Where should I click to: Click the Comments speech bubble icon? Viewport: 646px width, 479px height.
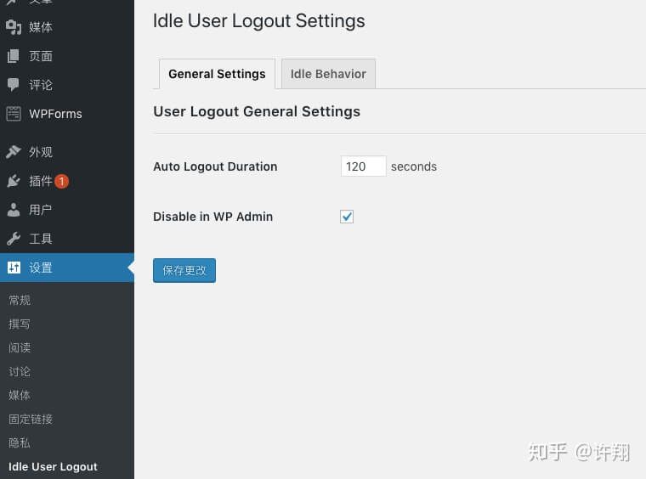coord(14,85)
